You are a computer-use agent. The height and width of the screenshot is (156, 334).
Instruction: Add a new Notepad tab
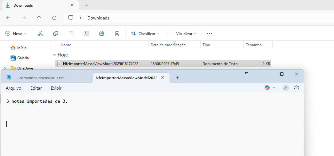(177, 78)
